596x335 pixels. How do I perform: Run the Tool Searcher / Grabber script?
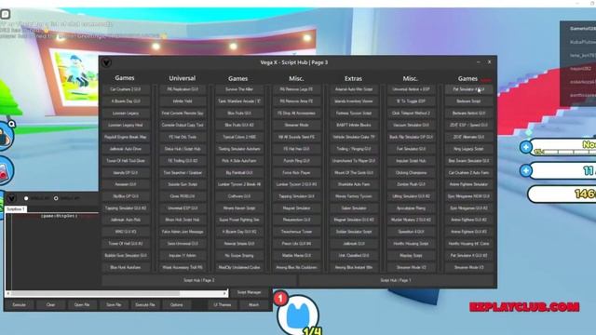tap(183, 172)
